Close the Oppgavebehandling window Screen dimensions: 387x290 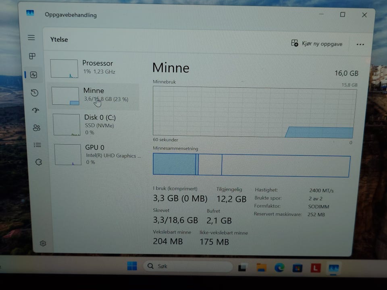pyautogui.click(x=364, y=15)
